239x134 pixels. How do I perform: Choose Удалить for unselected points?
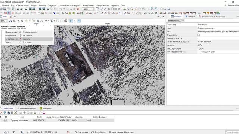point(25,39)
